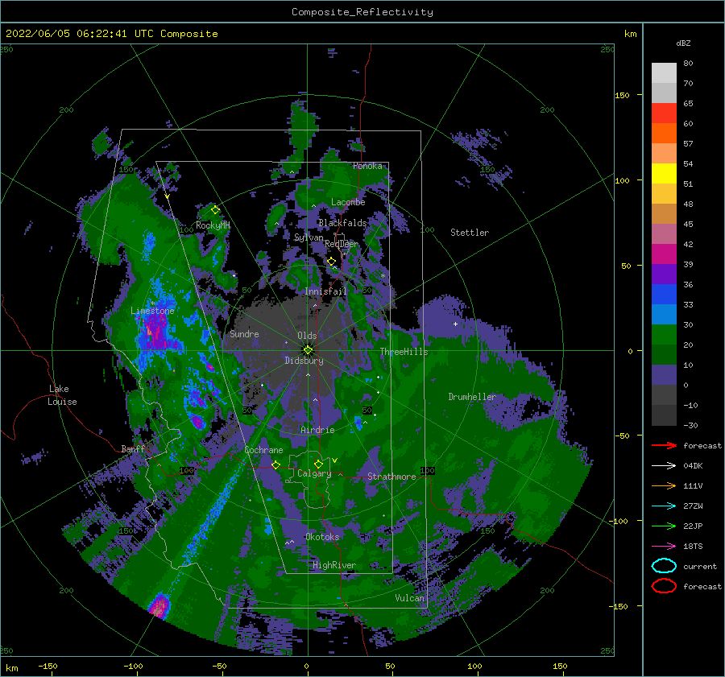Select the yellow diamond marker below RedDeer
The image size is (725, 677).
pos(332,262)
